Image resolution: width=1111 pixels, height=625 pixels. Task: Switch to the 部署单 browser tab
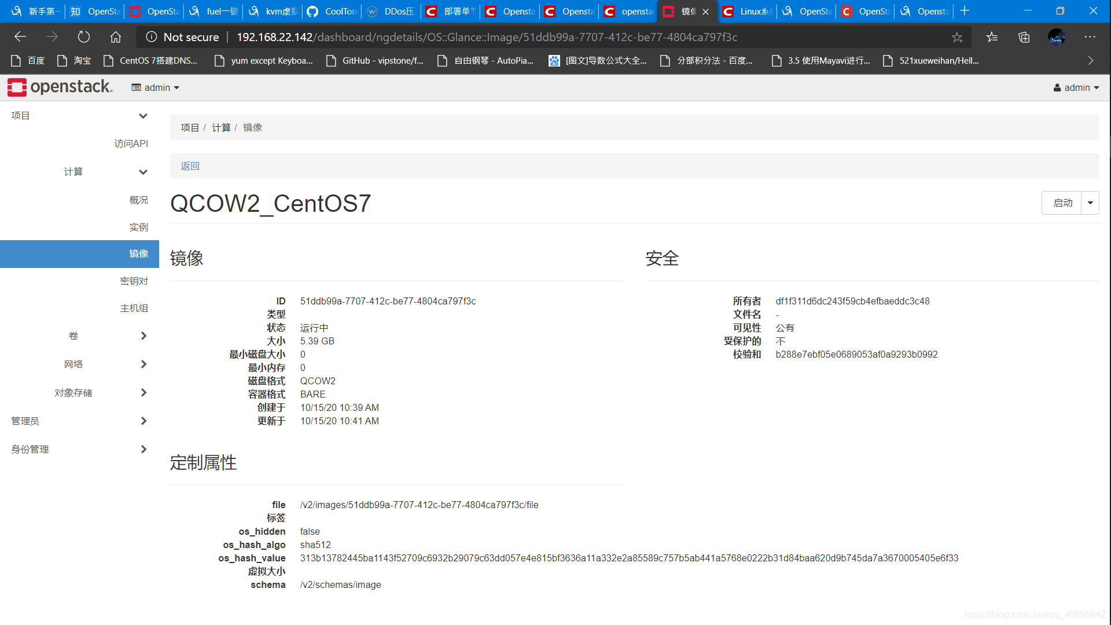tap(450, 12)
